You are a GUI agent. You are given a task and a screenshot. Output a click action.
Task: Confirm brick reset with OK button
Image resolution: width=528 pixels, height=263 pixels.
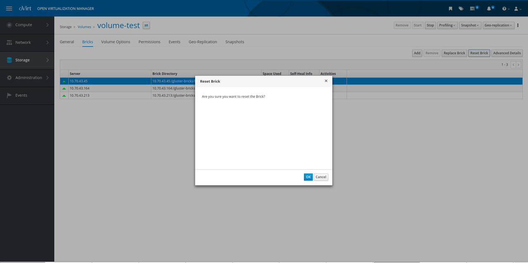308,177
